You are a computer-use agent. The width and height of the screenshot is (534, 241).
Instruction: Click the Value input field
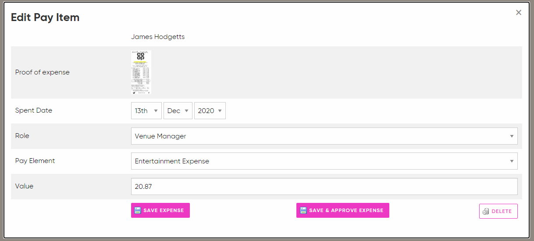point(324,187)
